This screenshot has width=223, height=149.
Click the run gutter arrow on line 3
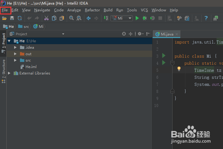point(164,55)
